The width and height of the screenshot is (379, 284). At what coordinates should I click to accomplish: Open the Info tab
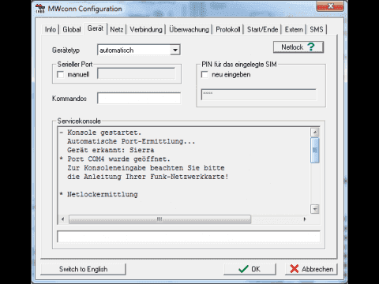(x=51, y=29)
